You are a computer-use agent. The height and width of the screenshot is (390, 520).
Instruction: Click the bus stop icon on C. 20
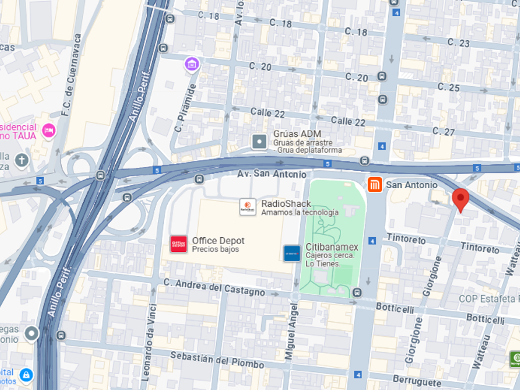[382, 76]
